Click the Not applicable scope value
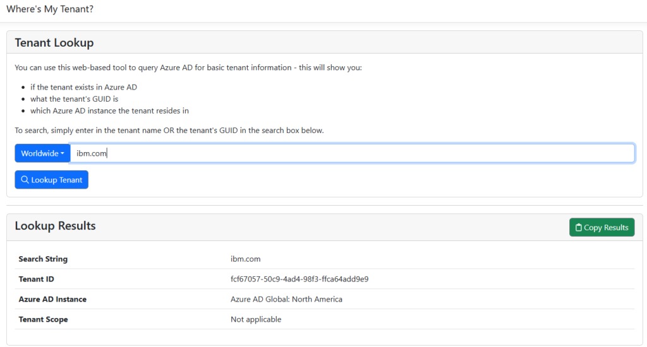 coord(256,319)
